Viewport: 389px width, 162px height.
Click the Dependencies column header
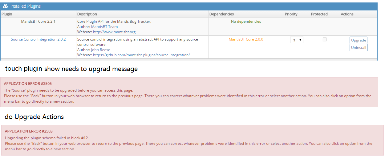point(221,14)
